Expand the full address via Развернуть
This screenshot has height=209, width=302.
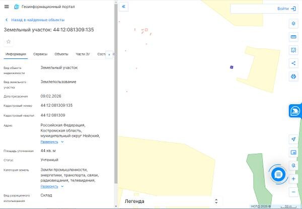tap(49, 142)
